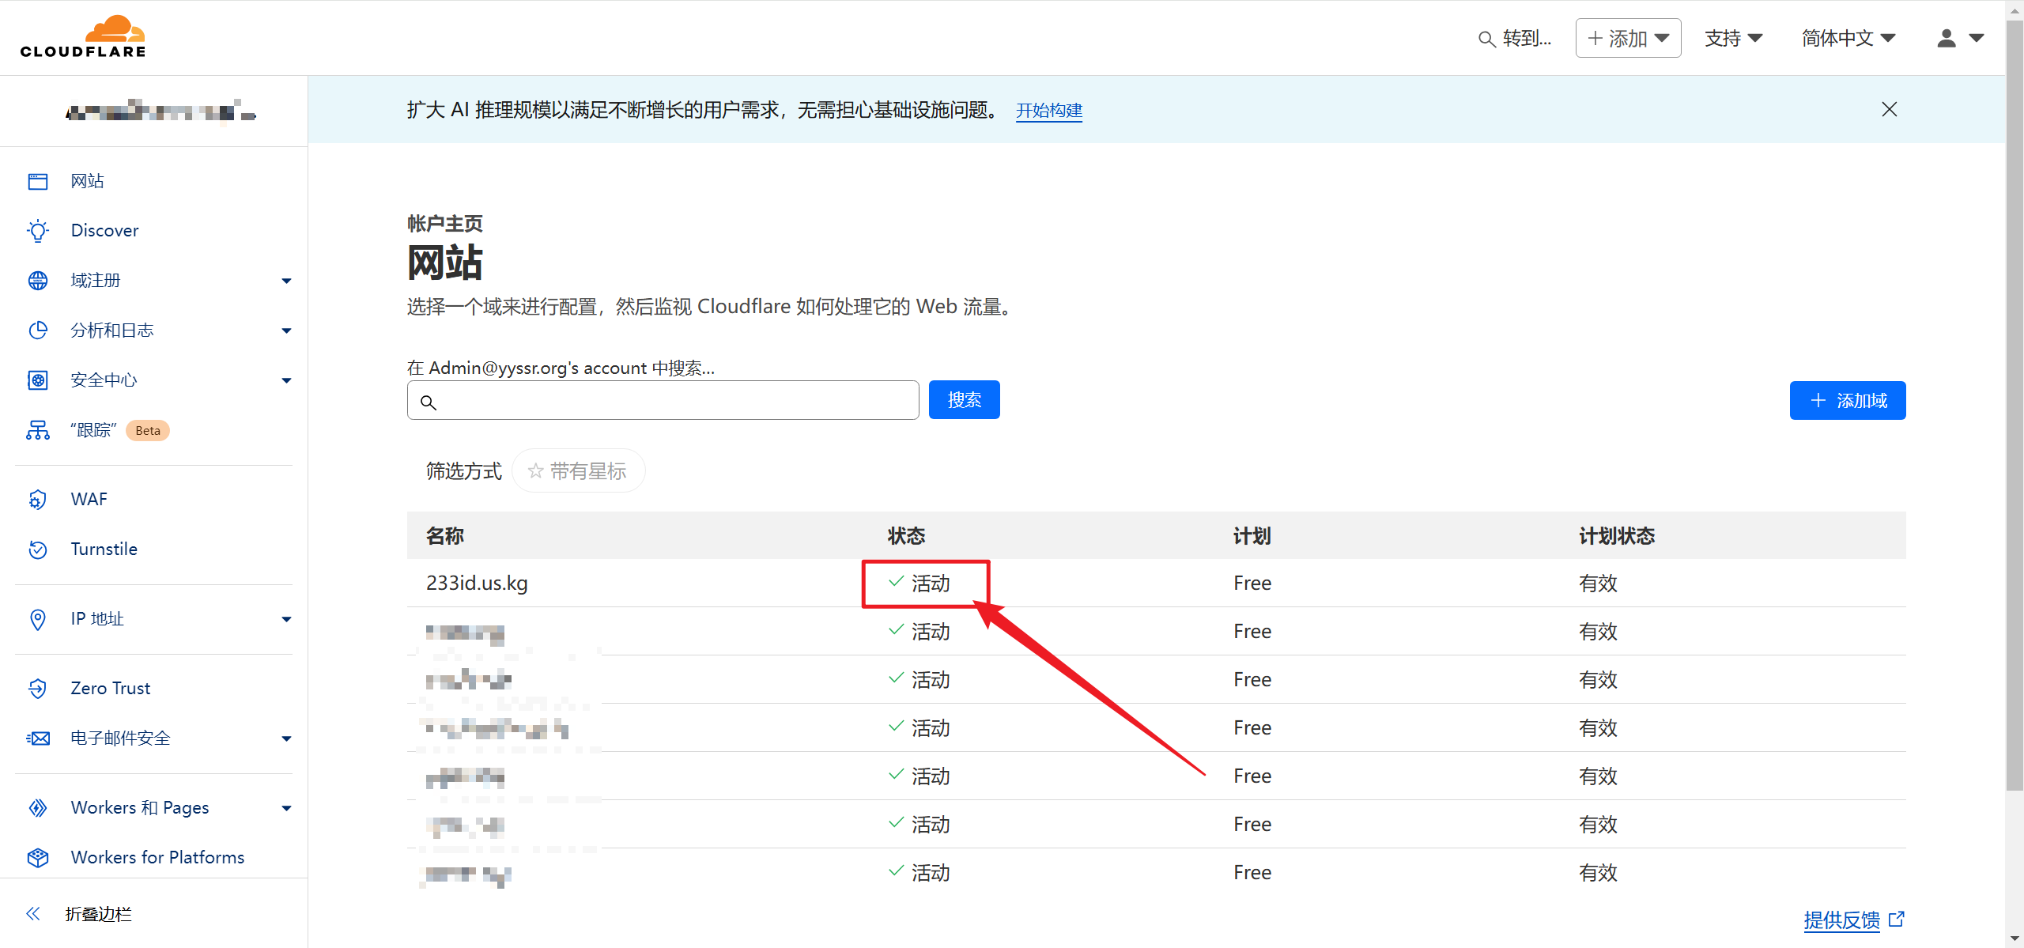Click the Discover lightbulb icon
The image size is (2024, 948).
[x=38, y=231]
